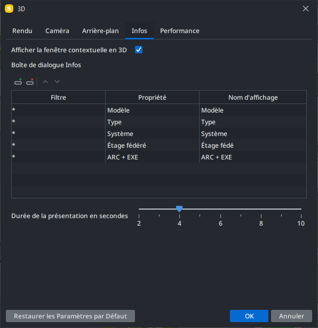Move selected row up with the up arrow
The width and height of the screenshot is (318, 328).
45,82
